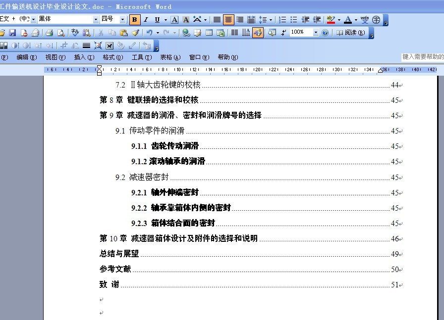Toggle bold formatting button
The width and height of the screenshot is (444, 320).
click(135, 19)
